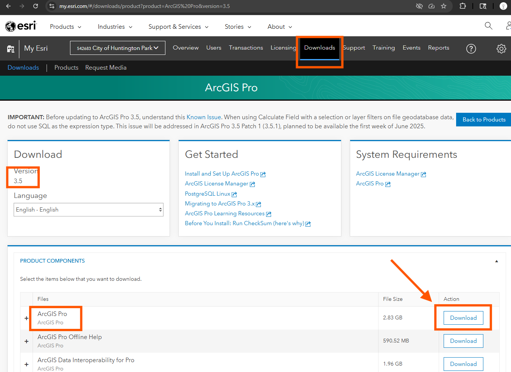The height and width of the screenshot is (372, 511).
Task: Click the eye-slash icon in the address bar
Action: coord(419,6)
